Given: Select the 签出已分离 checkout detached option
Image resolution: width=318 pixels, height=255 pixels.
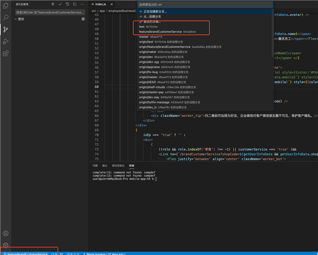Looking at the screenshot, I should [x=204, y=22].
